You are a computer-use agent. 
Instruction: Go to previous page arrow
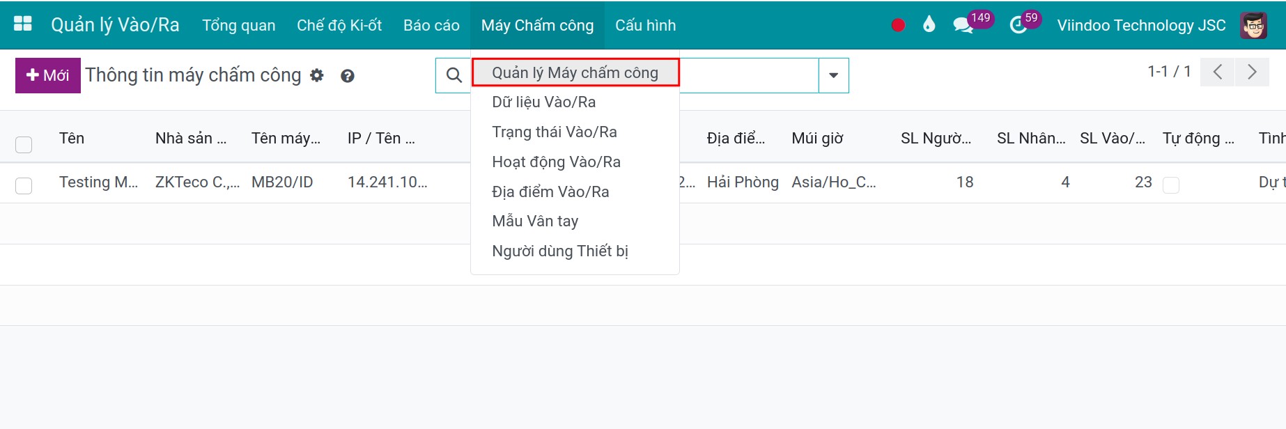pyautogui.click(x=1218, y=72)
